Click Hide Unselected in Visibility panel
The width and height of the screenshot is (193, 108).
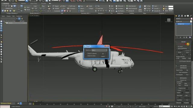(132, 8)
